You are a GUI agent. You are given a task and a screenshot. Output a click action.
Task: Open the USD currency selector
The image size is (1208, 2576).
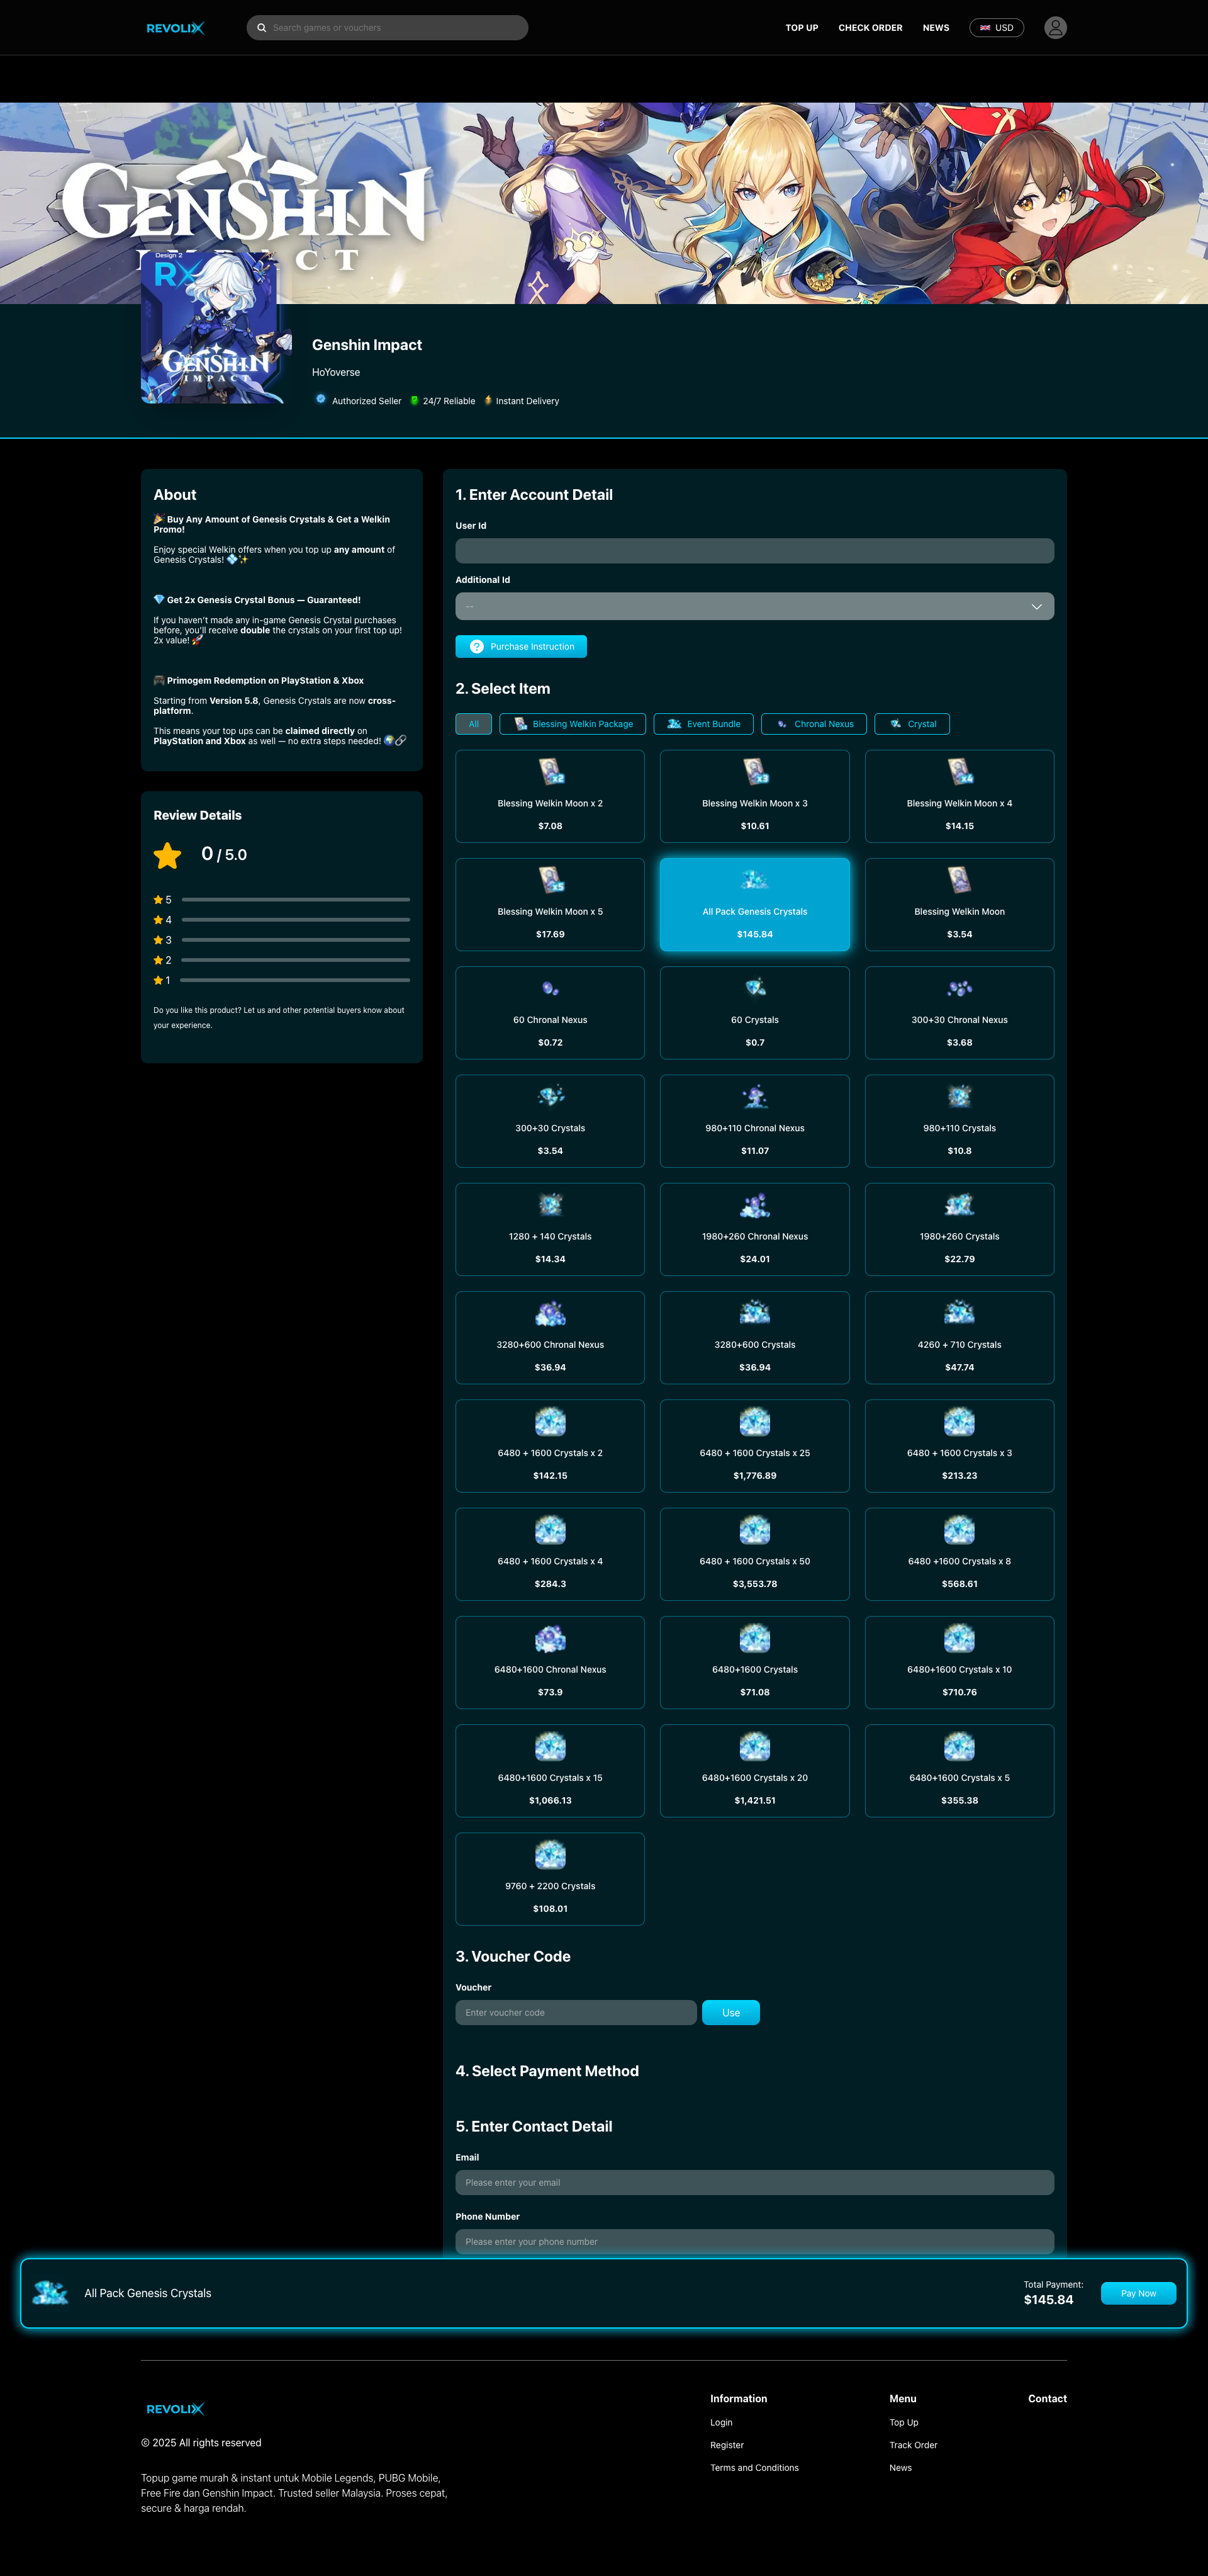[996, 28]
